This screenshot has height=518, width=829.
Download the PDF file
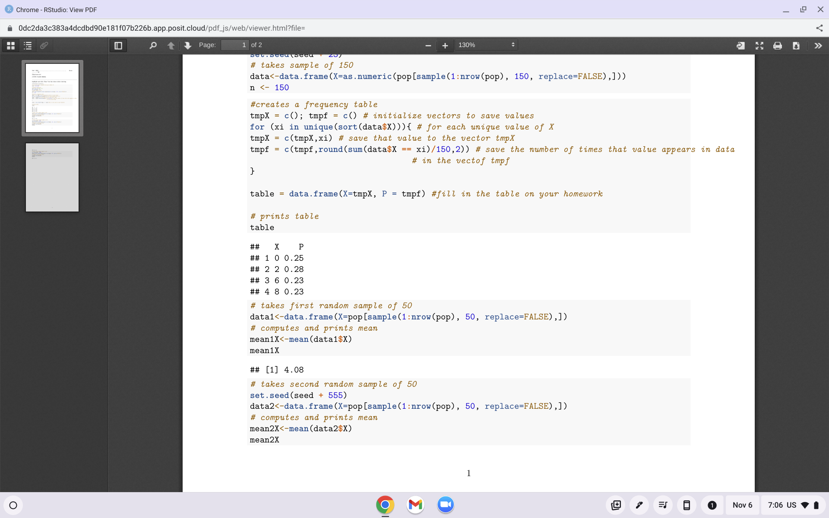coord(796,45)
